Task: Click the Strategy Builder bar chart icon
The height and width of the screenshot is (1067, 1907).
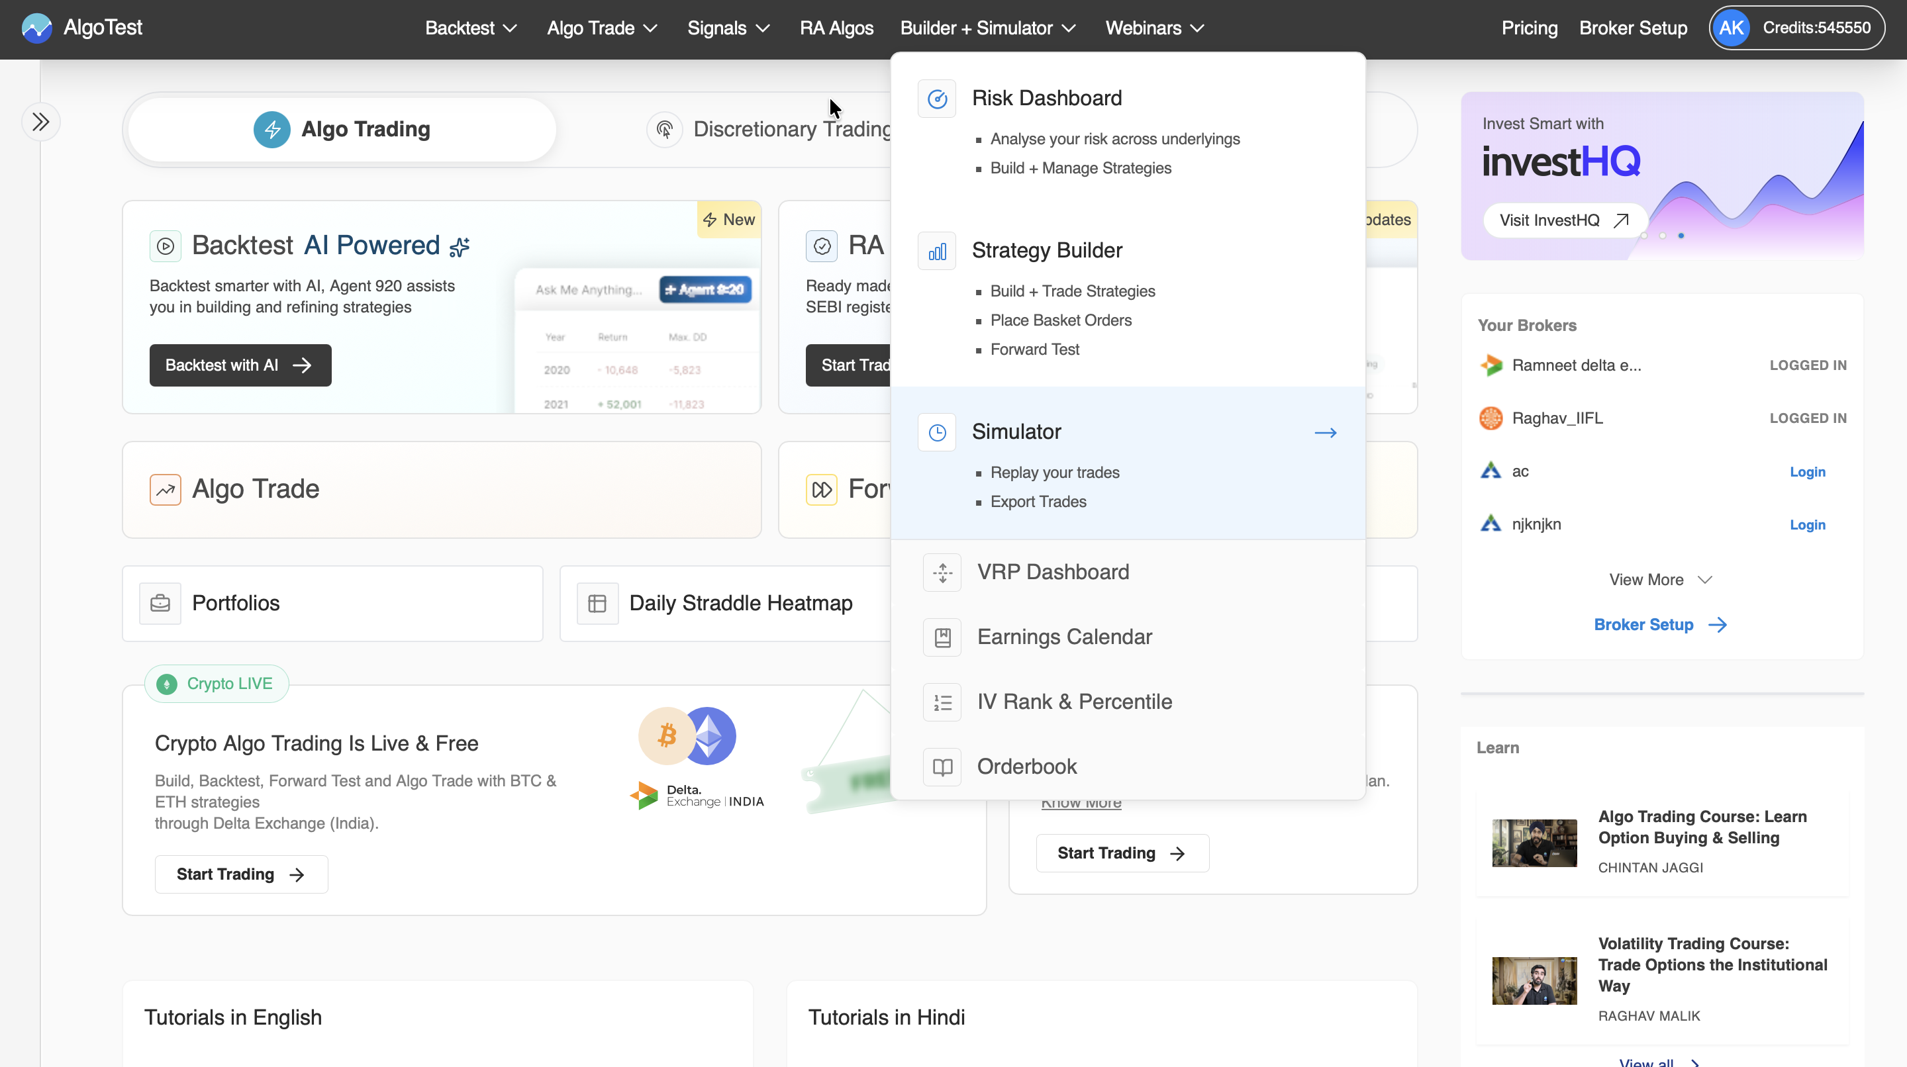Action: click(937, 252)
